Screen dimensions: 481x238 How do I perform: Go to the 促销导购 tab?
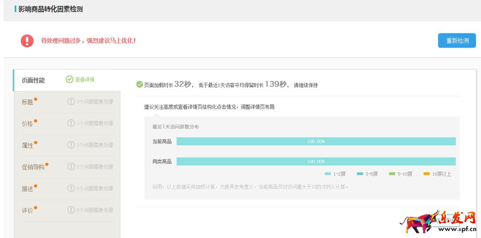click(33, 167)
